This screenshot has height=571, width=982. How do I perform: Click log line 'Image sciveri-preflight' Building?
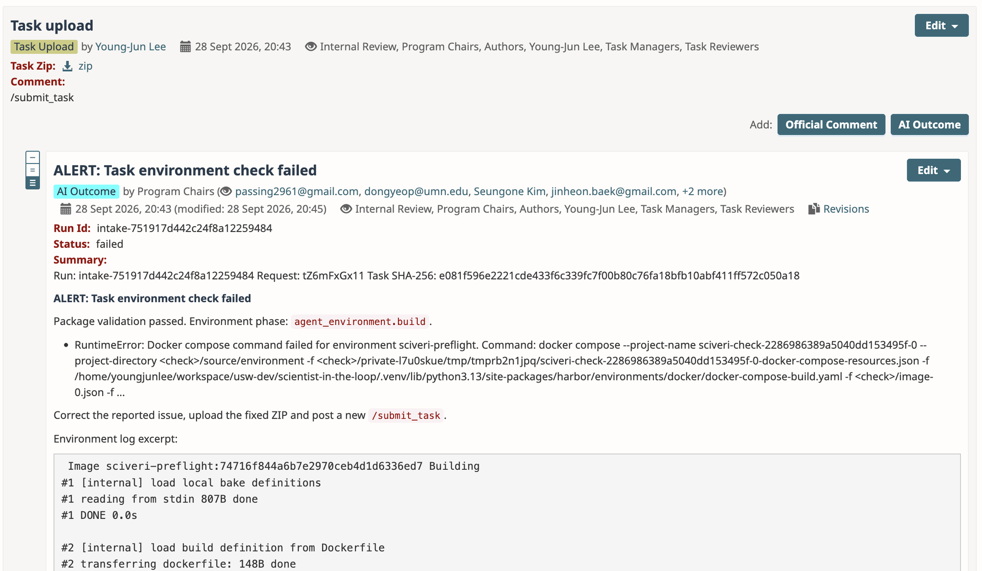click(274, 466)
